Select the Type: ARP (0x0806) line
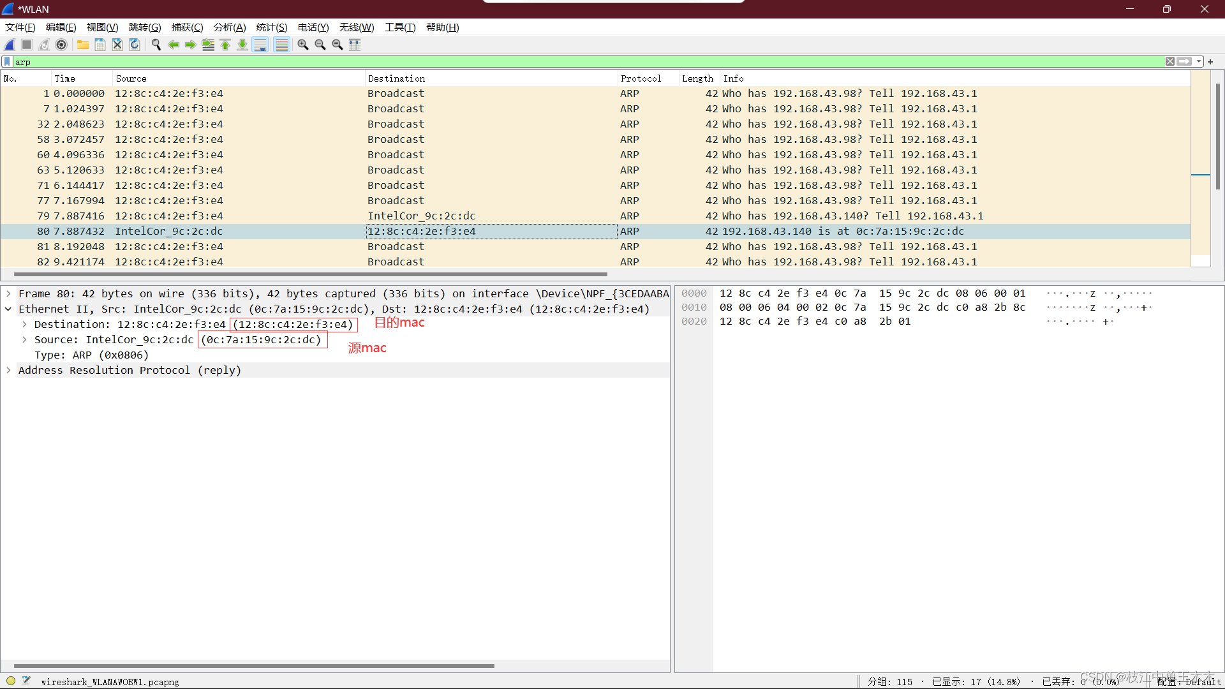This screenshot has width=1225, height=689. [91, 355]
